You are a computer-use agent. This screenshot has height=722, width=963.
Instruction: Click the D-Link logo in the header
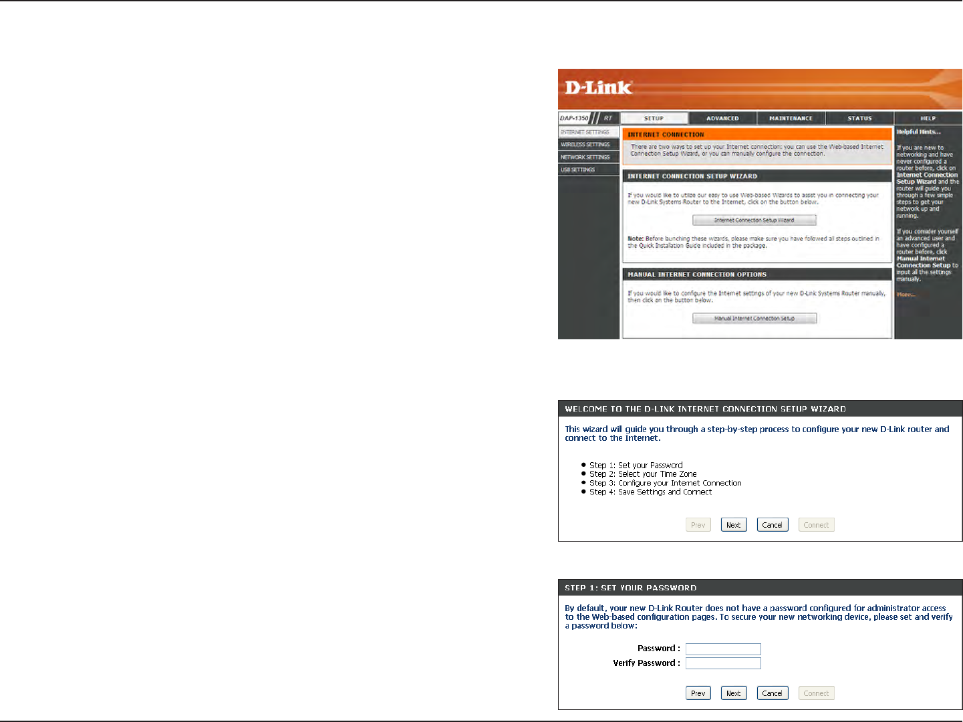tap(598, 87)
